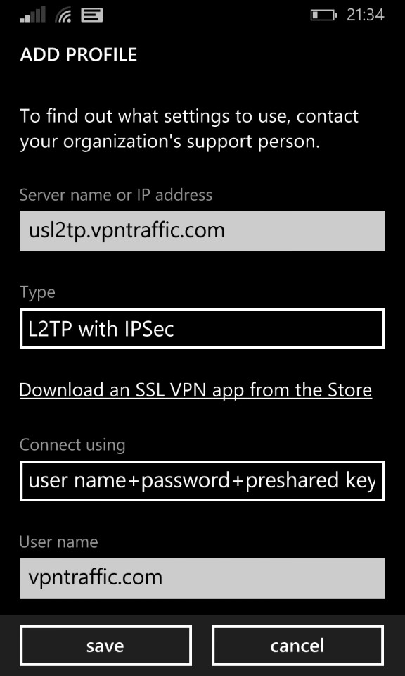Open the Type dropdown showing L2TP with IPSec
This screenshot has width=405, height=676.
[x=202, y=328]
